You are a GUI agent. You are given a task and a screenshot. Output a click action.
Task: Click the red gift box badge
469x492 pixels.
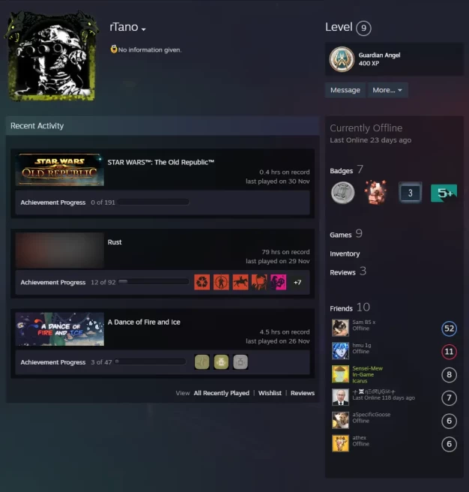click(375, 192)
